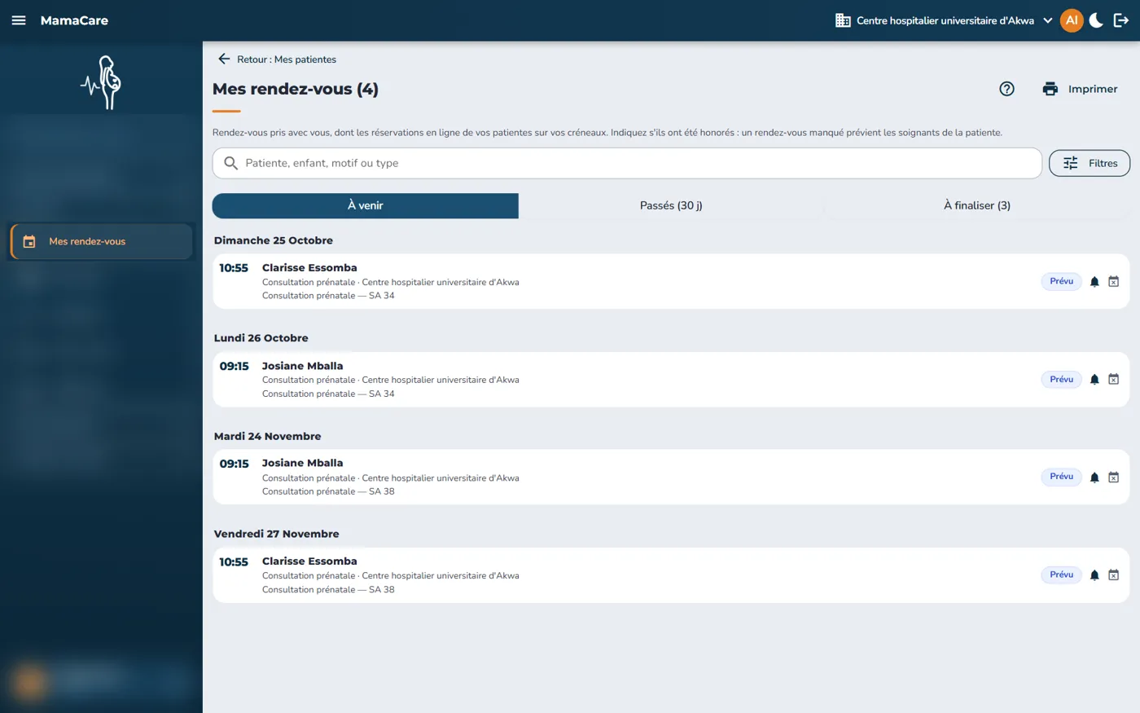Toggle dark mode moon icon
The image size is (1140, 713).
(1096, 20)
